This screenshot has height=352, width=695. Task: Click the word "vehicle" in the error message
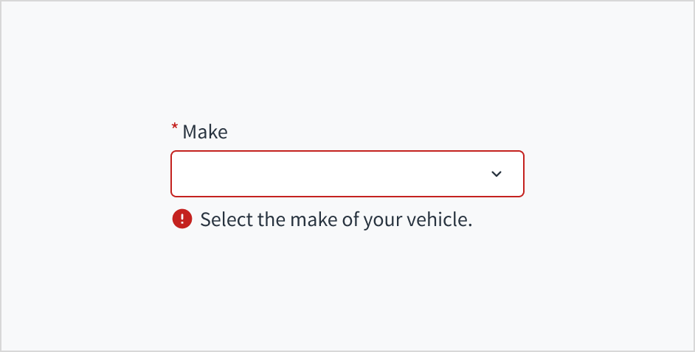tap(439, 219)
